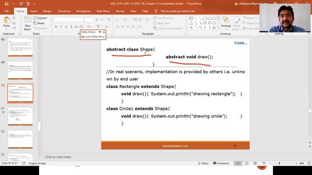The image size is (312, 175).
Task: Open the View tab
Action: point(133,11)
